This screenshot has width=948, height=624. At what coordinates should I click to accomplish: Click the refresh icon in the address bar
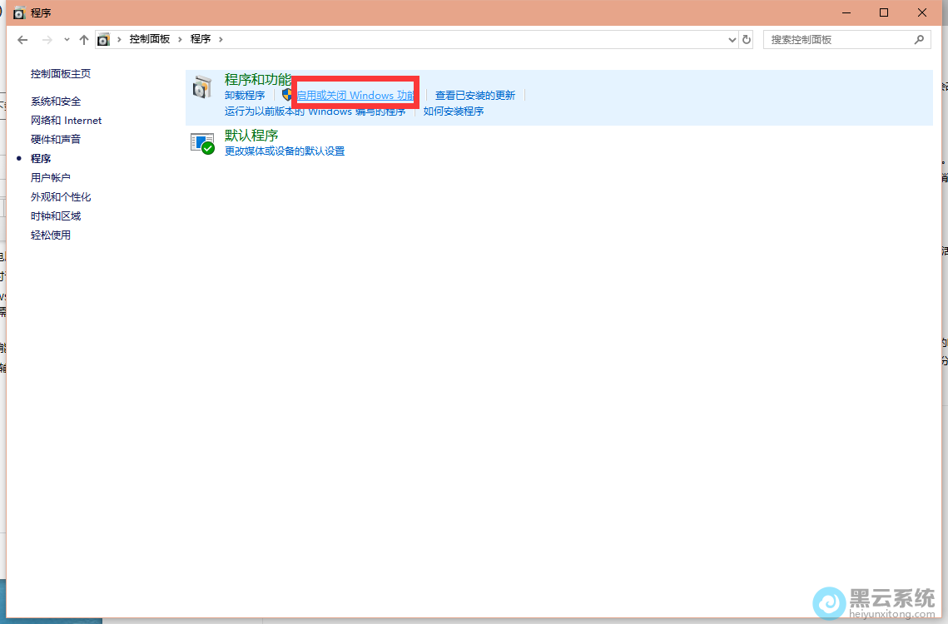[747, 39]
